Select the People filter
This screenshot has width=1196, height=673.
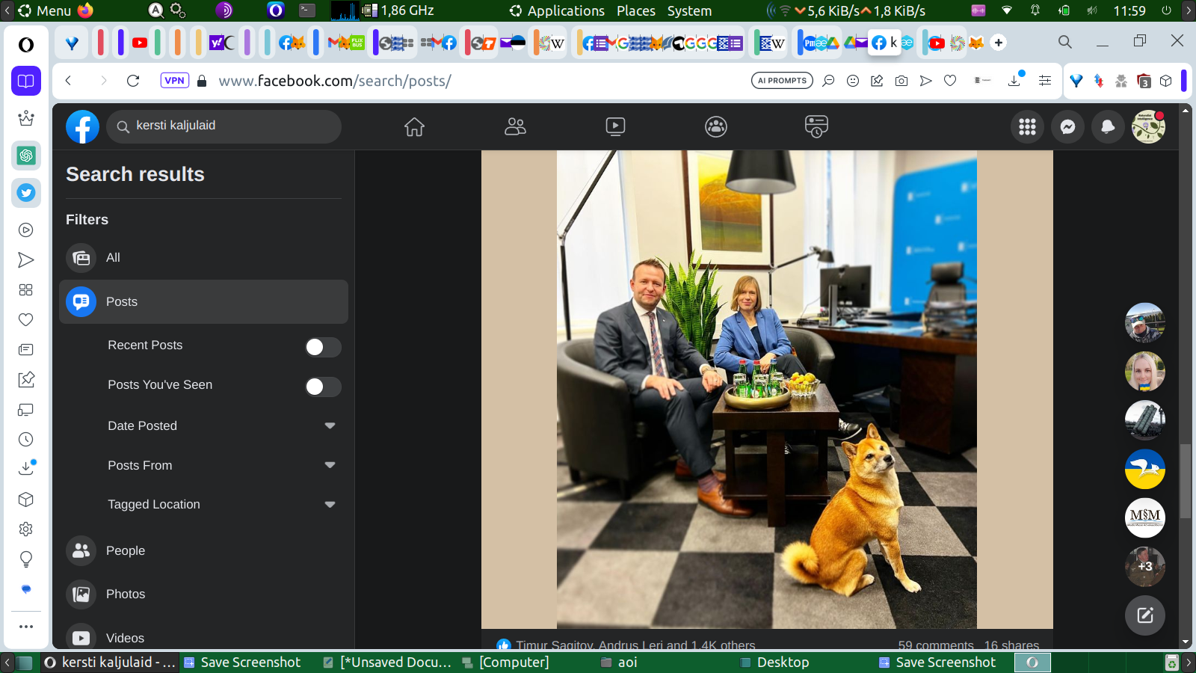tap(126, 551)
